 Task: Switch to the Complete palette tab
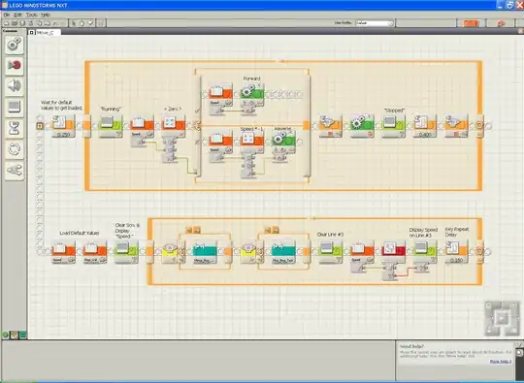(14, 335)
